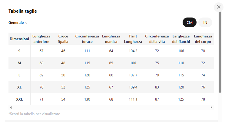Image resolution: width=225 pixels, height=122 pixels.
Task: Click the Pant Lunghezza column header
Action: tap(133, 39)
